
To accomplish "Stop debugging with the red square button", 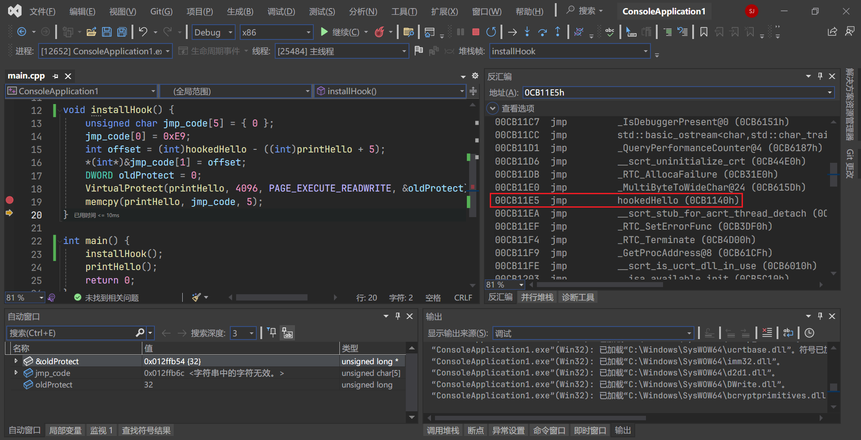I will [476, 32].
